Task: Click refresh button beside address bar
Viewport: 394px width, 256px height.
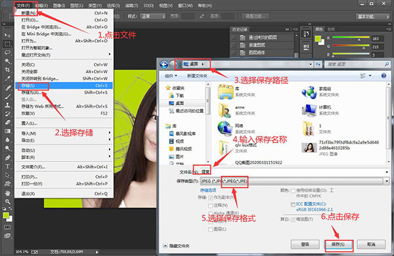Action: point(318,64)
